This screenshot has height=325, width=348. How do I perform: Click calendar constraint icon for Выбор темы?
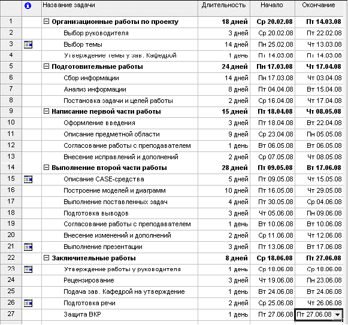point(28,45)
